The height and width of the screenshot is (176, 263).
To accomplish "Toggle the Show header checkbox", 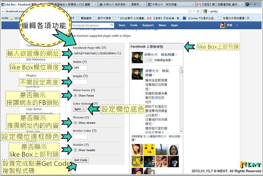I will click(75, 150).
